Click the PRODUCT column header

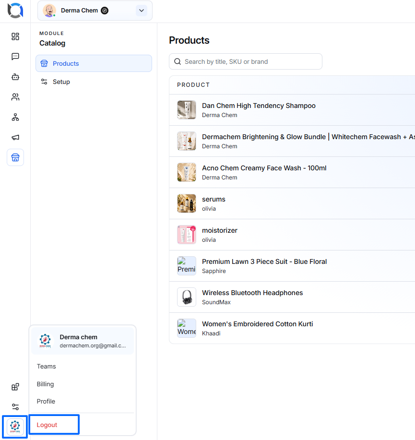click(193, 85)
